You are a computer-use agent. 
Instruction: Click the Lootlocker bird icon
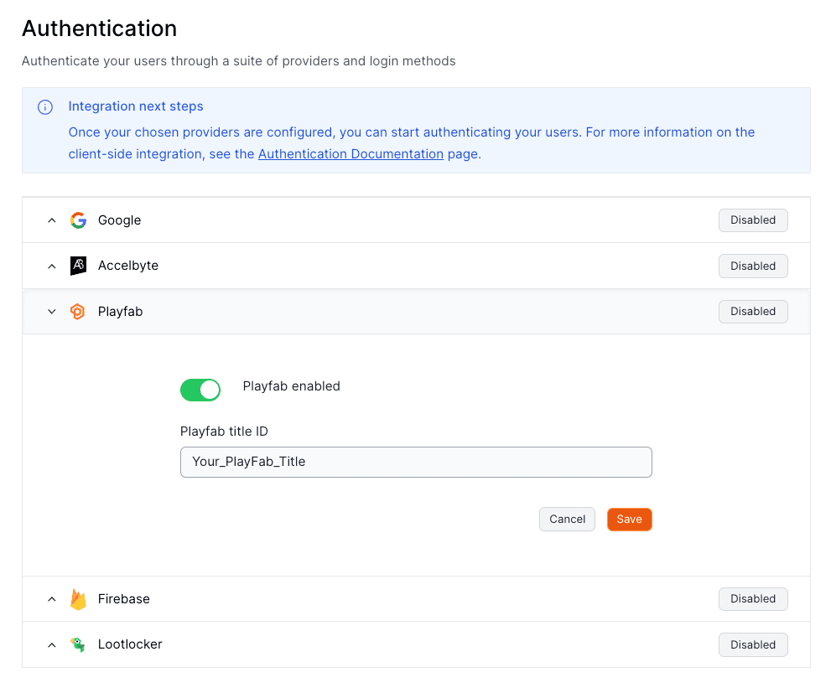(77, 644)
